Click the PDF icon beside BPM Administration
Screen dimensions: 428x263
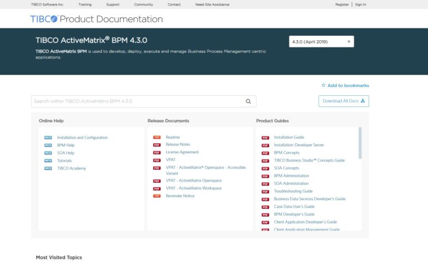pyautogui.click(x=265, y=176)
